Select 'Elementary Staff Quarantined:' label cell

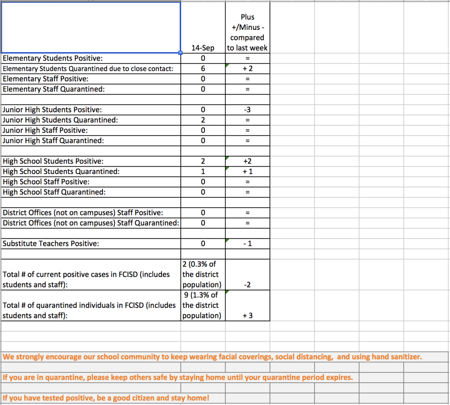click(x=91, y=89)
